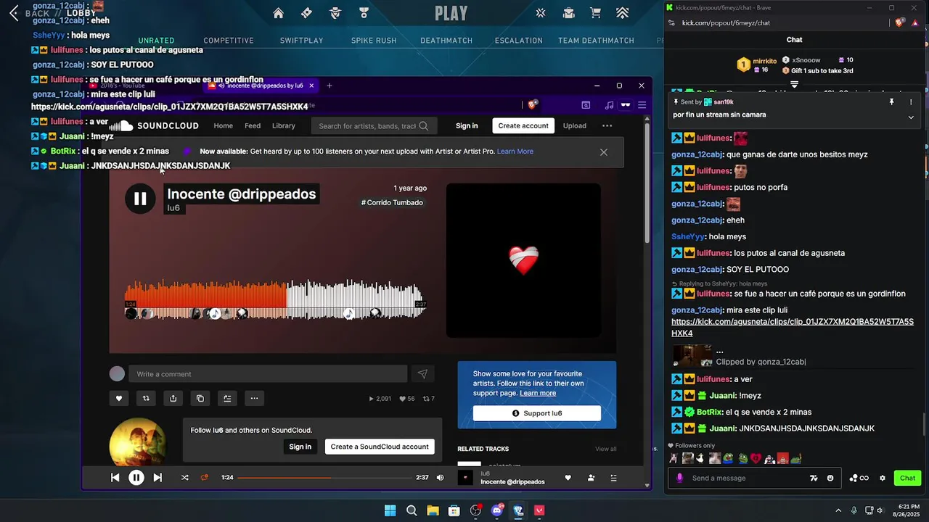This screenshot has height=522, width=929.
Task: Open the Library tab in SoundCloud
Action: point(284,125)
